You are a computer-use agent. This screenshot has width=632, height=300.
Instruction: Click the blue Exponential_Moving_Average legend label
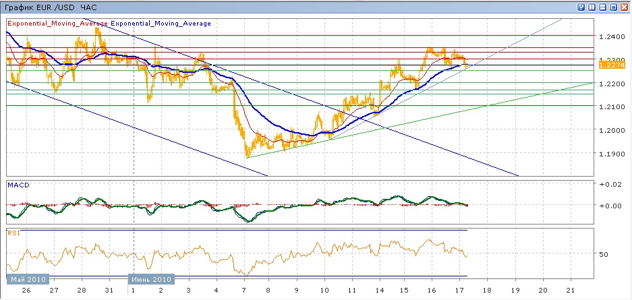161,24
